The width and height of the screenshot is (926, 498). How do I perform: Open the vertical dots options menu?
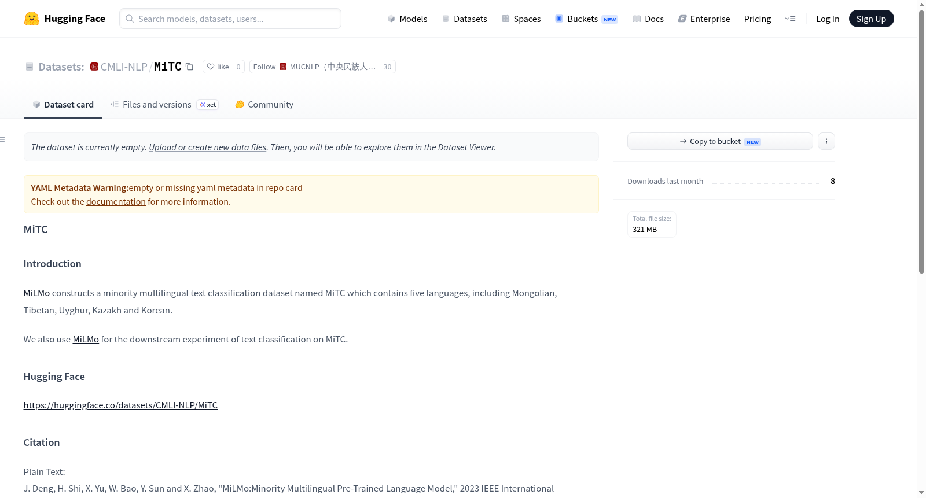826,141
